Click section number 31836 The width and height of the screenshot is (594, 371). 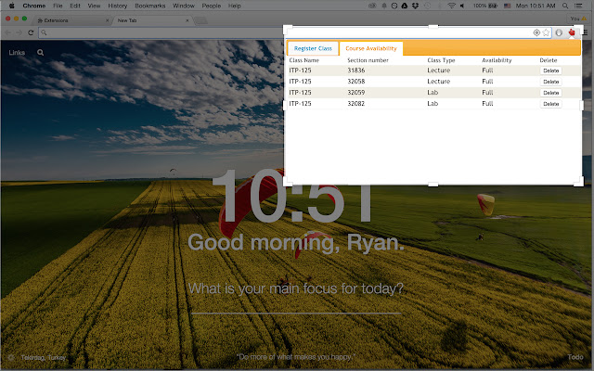356,70
